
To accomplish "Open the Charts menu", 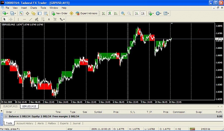I will click(34, 8).
